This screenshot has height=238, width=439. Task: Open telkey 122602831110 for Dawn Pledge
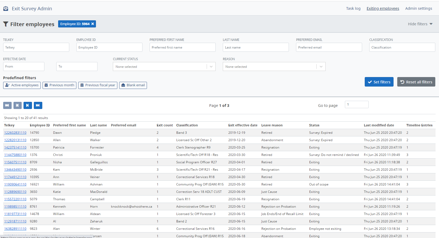click(15, 132)
